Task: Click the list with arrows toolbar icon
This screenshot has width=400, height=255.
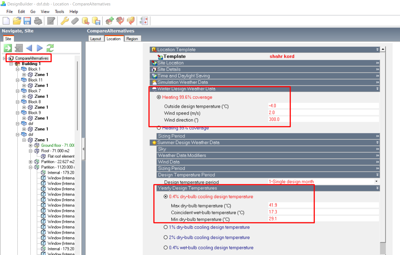Action: point(144,21)
